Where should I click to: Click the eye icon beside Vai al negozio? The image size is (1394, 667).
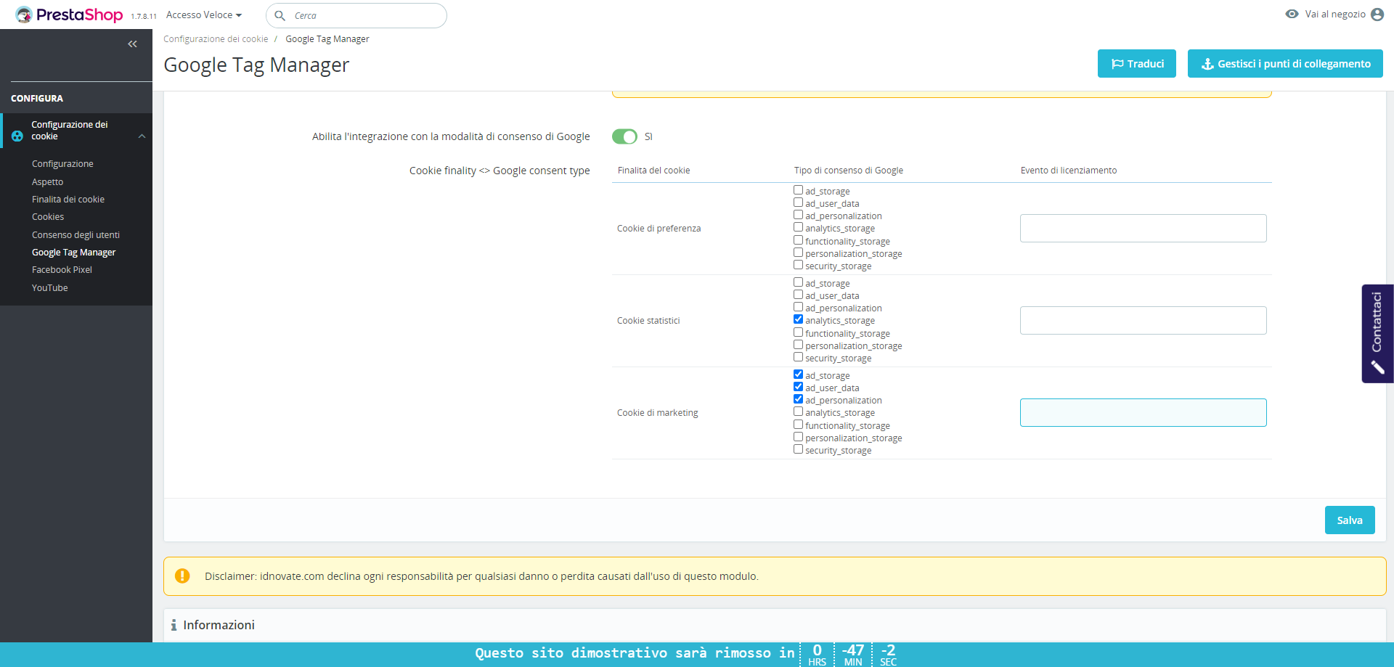click(x=1292, y=14)
